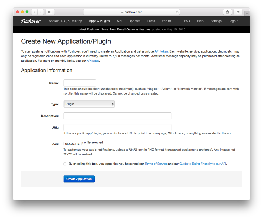
Task: Click the Safari forward arrow button
Action: pyautogui.click(x=41, y=12)
